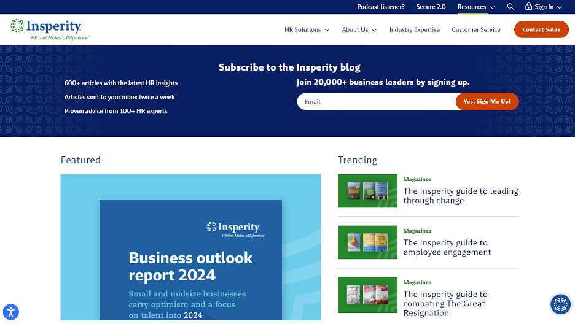Open the Secure 2.0 link

(431, 7)
